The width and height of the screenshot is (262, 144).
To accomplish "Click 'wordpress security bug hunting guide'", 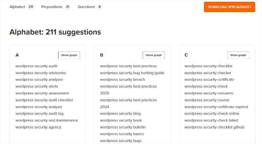I will pos(132,73).
